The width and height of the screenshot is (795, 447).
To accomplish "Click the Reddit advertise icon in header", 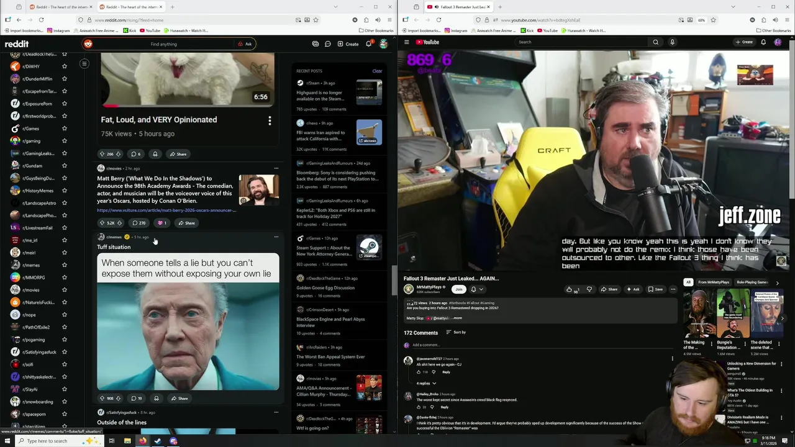I will [316, 44].
